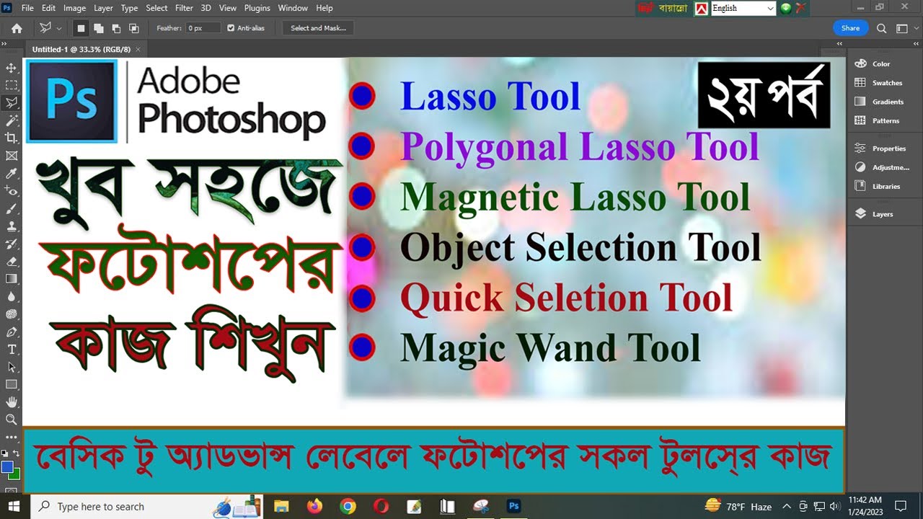923x519 pixels.
Task: Select the Frame tool
Action: coord(12,156)
